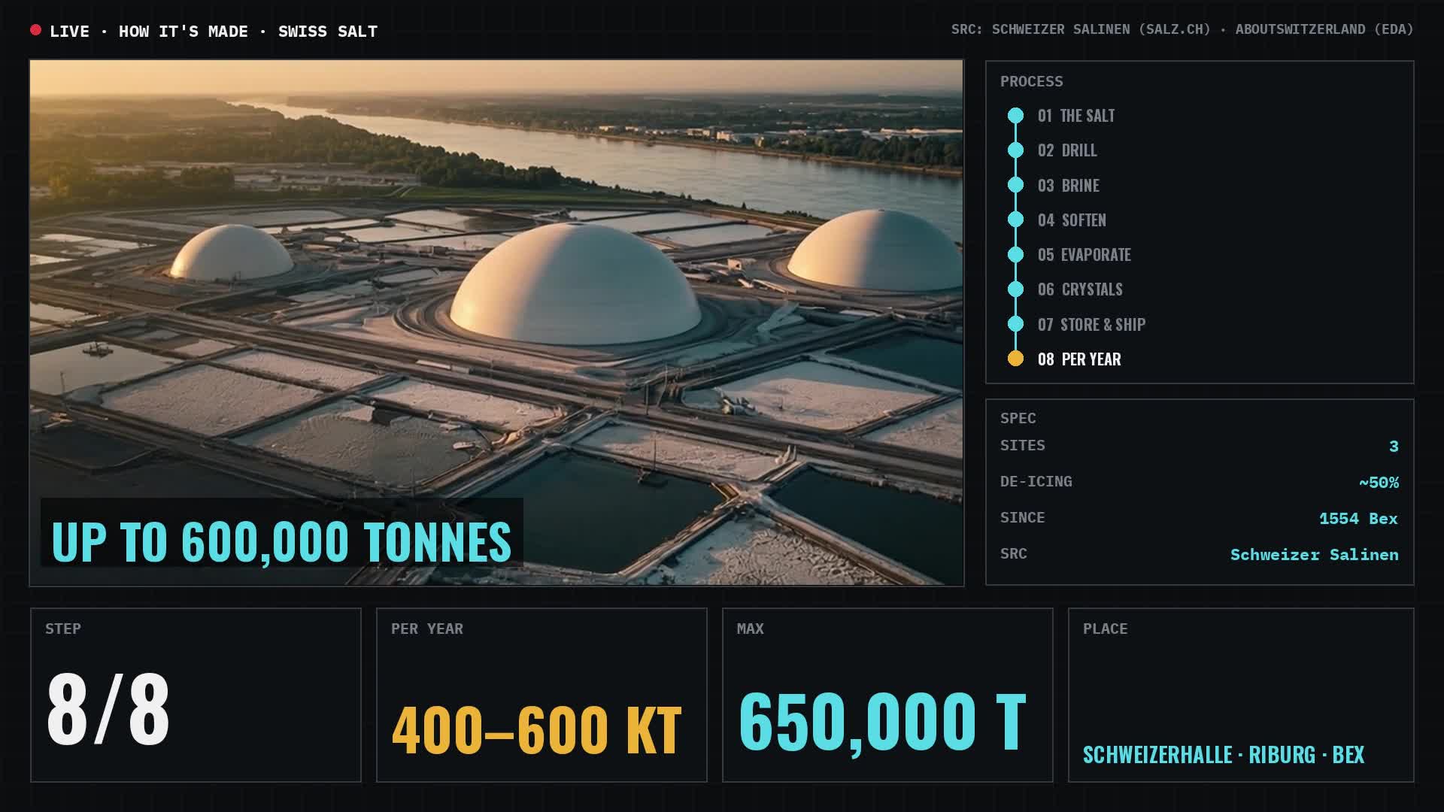Click the 'ABOUTSWITZERLAND (EDA)' source credit
The image size is (1444, 812).
1324,29
